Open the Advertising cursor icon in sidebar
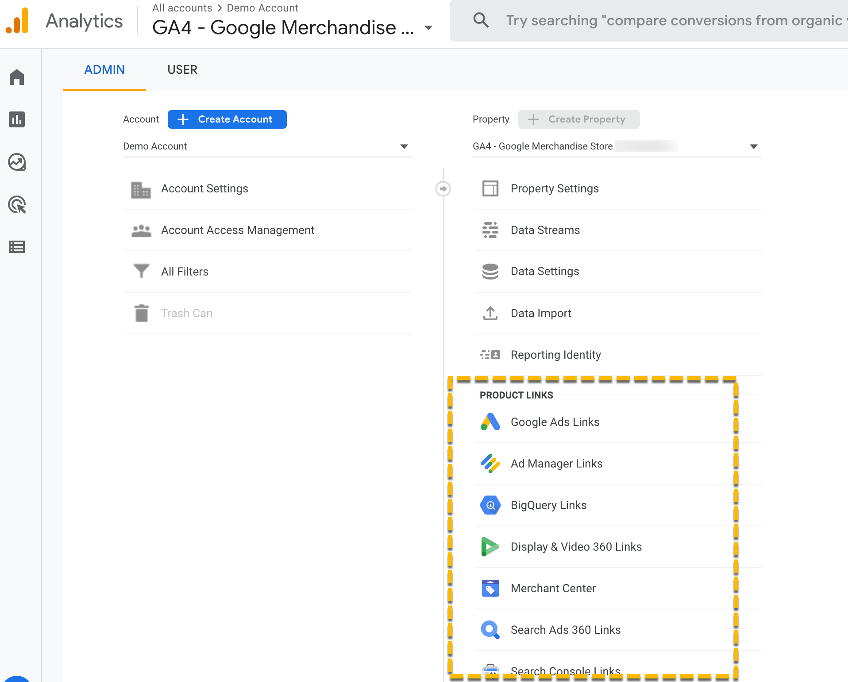Viewport: 848px width, 682px height. [17, 204]
